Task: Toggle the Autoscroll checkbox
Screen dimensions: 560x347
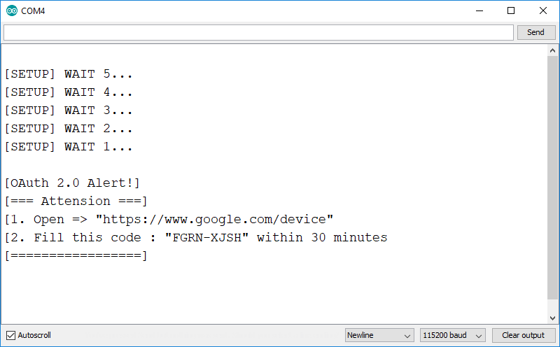Action: click(x=10, y=335)
